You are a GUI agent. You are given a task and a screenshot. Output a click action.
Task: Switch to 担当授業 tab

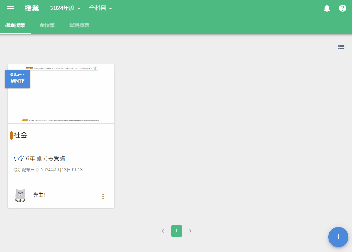coord(15,25)
